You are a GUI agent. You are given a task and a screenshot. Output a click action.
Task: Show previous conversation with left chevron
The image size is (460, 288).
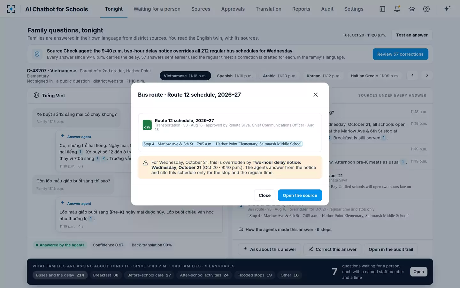pyautogui.click(x=412, y=76)
